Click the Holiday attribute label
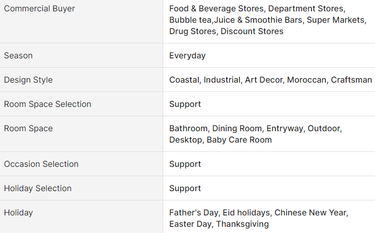The height and width of the screenshot is (233, 375). point(18,212)
